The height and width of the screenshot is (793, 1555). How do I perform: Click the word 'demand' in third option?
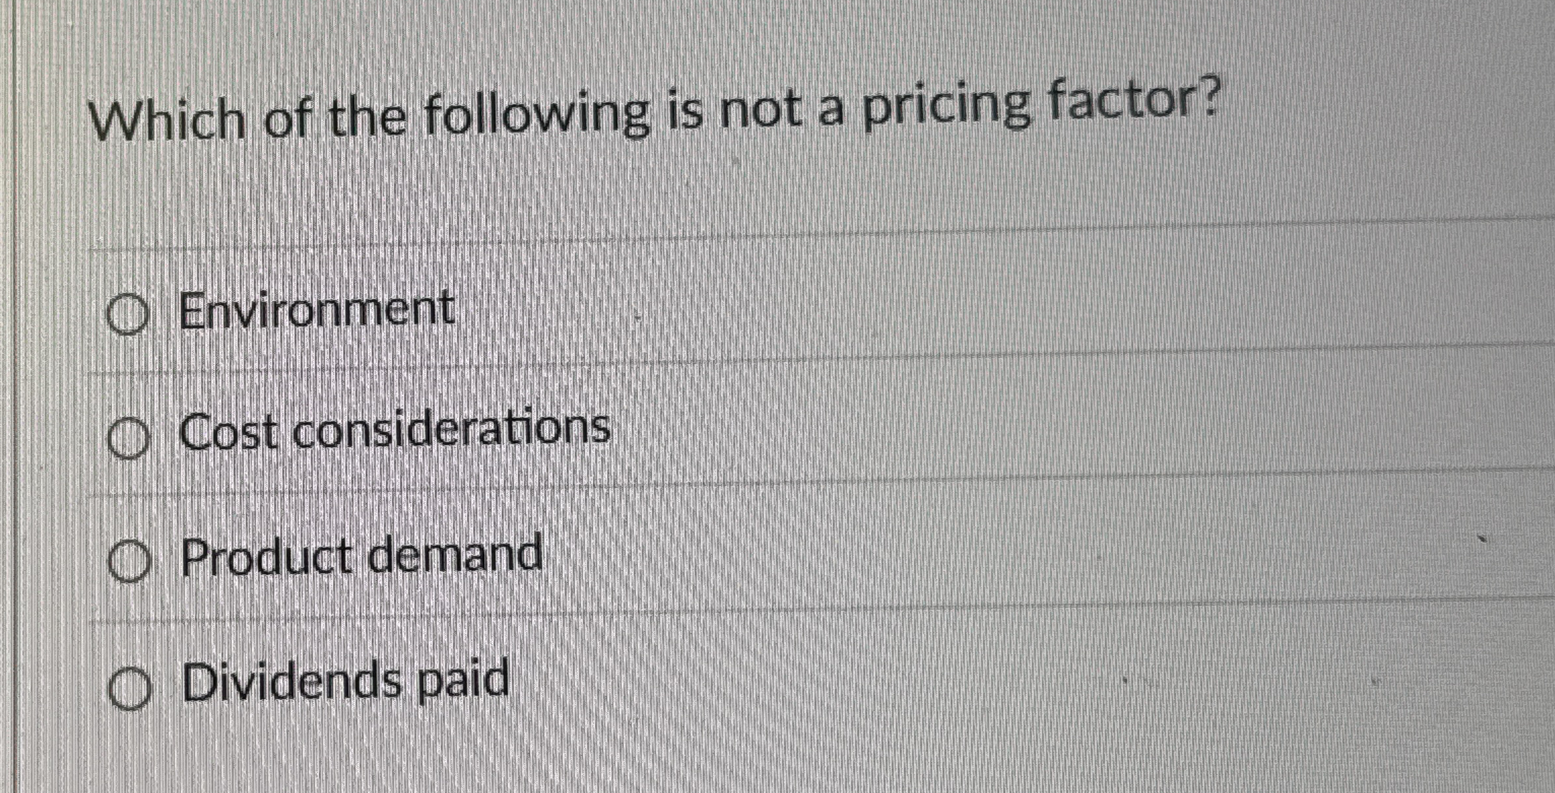(x=455, y=554)
